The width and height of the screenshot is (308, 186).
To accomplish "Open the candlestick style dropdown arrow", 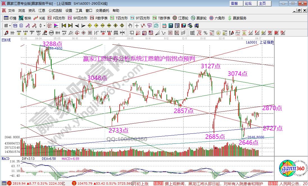I will click(x=44, y=26).
